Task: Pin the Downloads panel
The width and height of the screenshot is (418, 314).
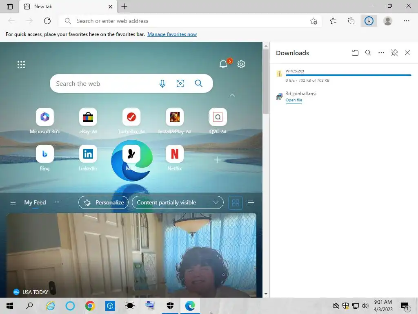Action: pos(394,53)
